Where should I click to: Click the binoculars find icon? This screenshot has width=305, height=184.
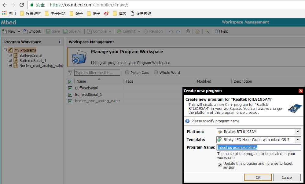(x=188, y=31)
